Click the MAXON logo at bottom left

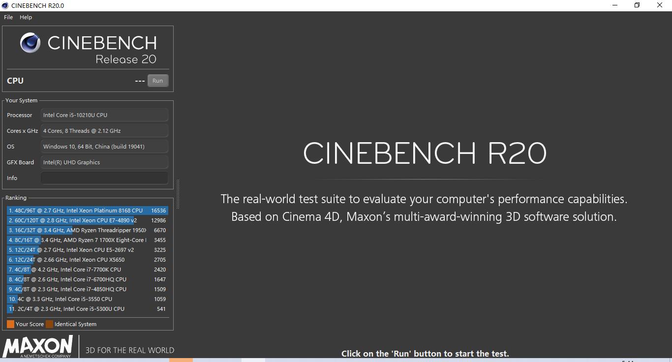[x=38, y=346]
